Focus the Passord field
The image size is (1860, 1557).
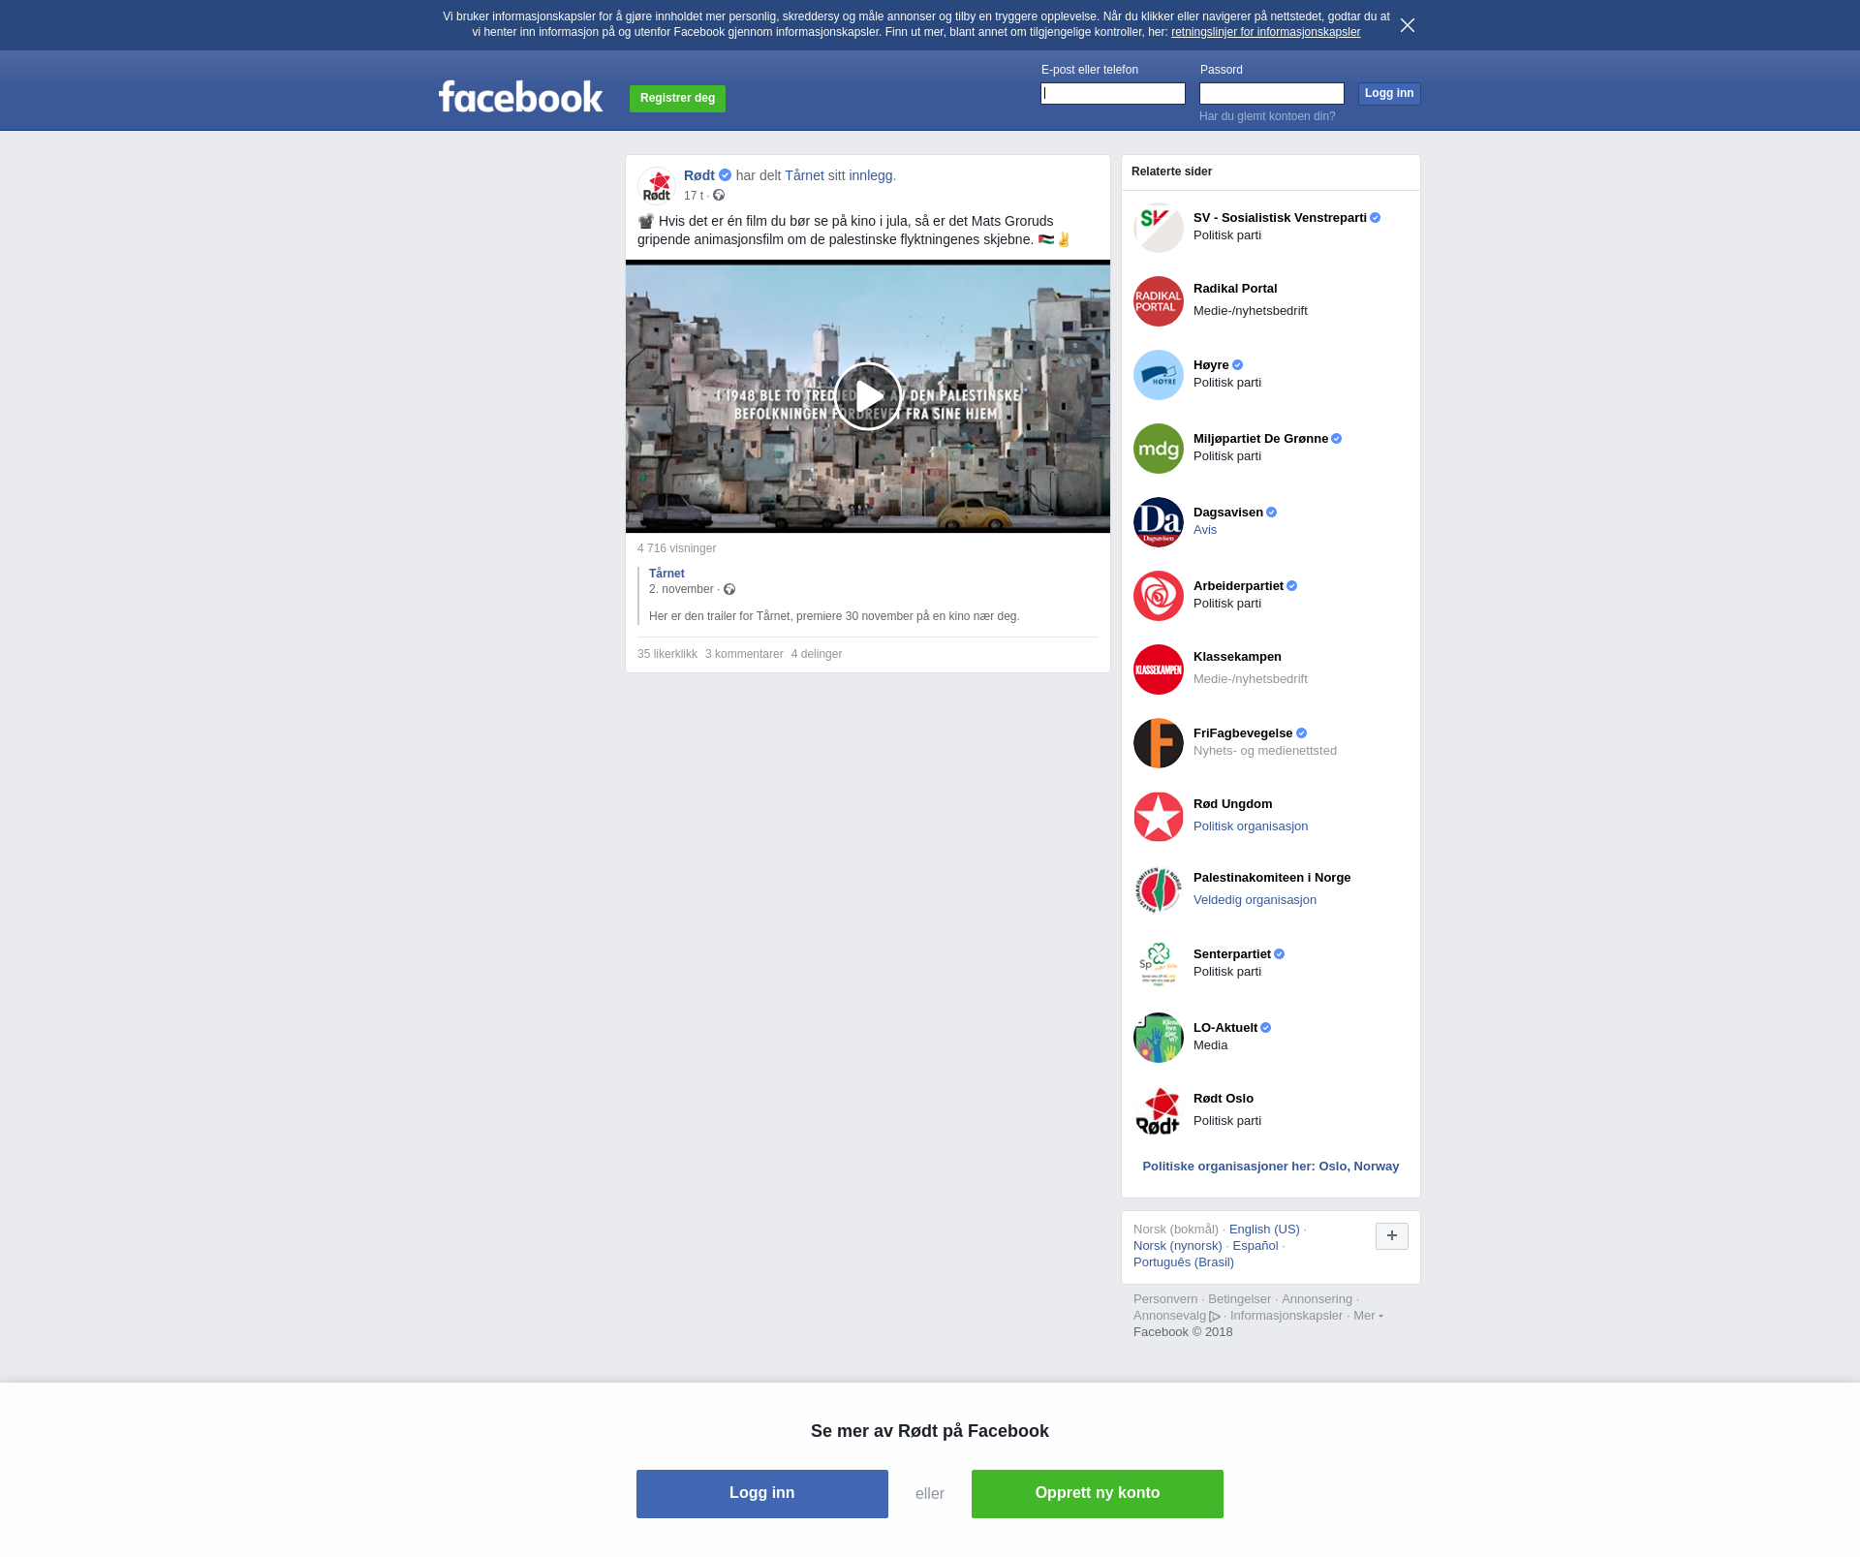(x=1272, y=93)
